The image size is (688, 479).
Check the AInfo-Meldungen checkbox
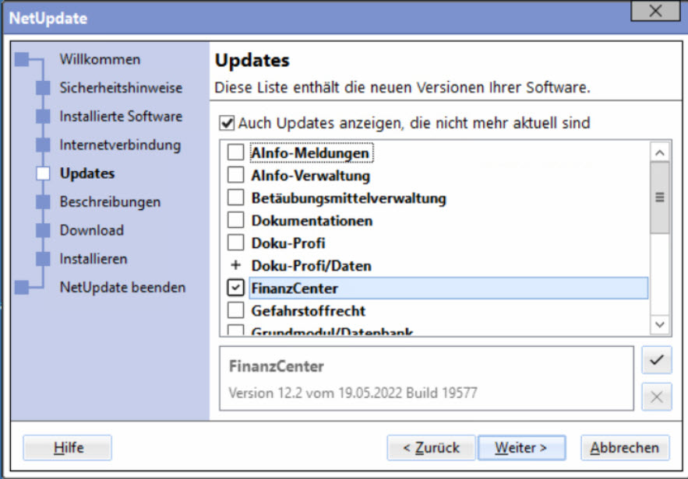[x=235, y=153]
